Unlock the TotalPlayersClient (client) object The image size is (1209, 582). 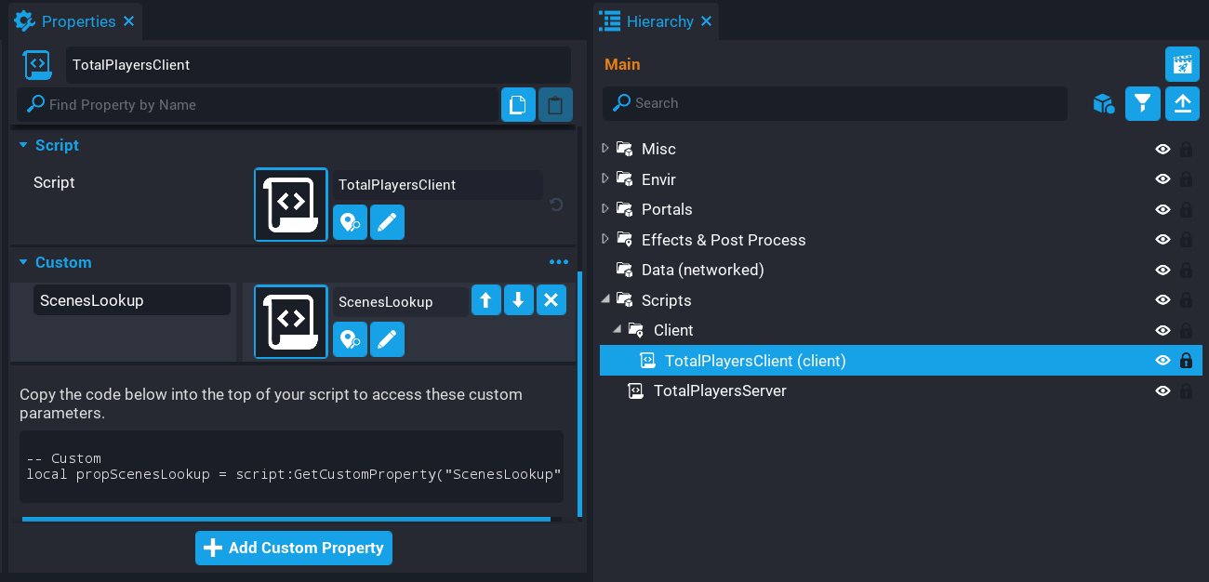coord(1186,361)
